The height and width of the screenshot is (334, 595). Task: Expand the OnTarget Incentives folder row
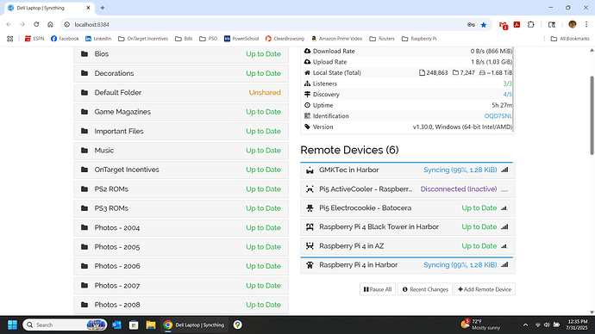click(x=181, y=170)
